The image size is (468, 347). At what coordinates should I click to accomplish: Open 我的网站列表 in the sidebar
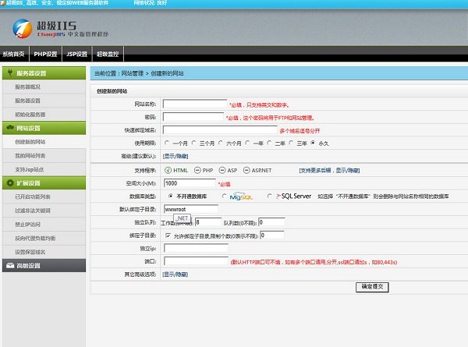[x=30, y=156]
